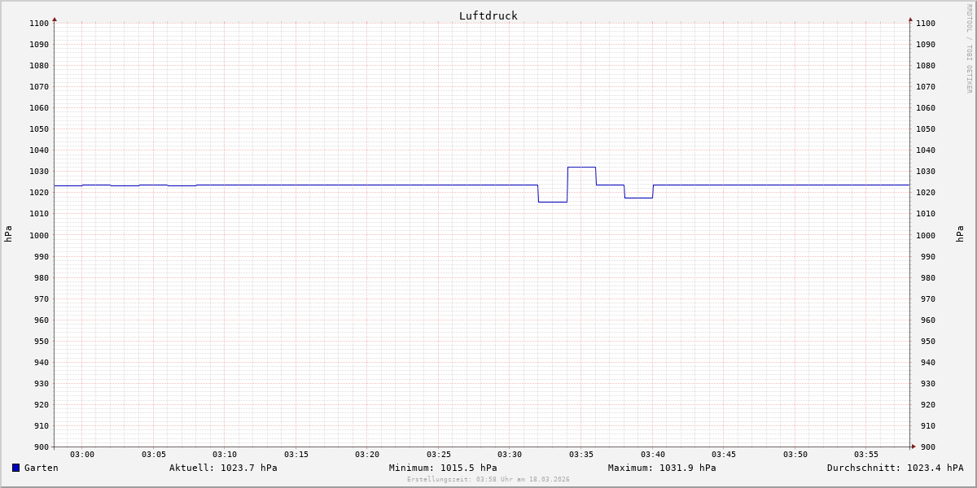
Task: Click the Luftdruck chart title
Action: pos(488,15)
